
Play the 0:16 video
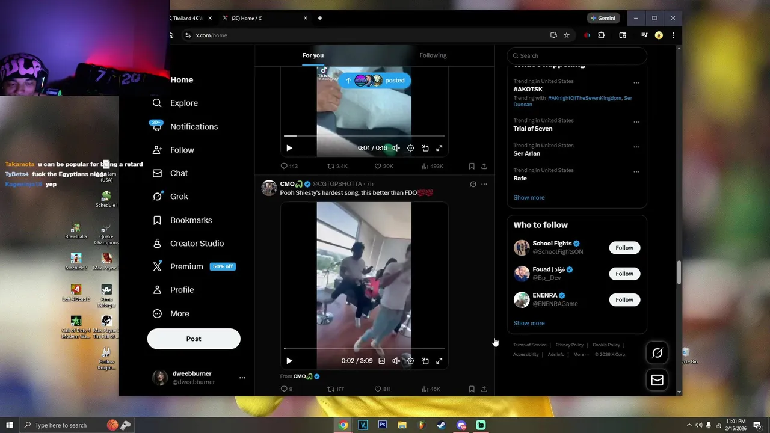289,148
